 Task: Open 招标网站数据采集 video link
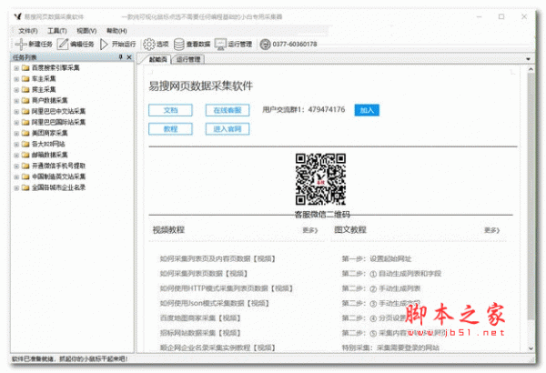(200, 333)
